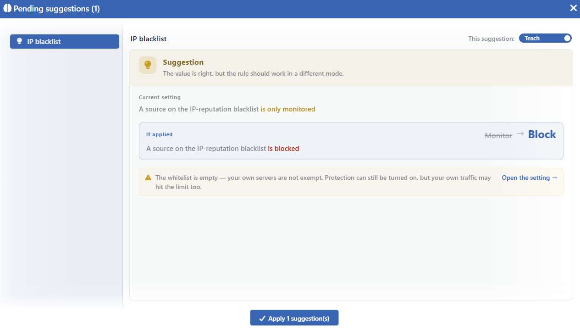The image size is (580, 328).
Task: Click the Suggestion heading text
Action: coord(183,62)
